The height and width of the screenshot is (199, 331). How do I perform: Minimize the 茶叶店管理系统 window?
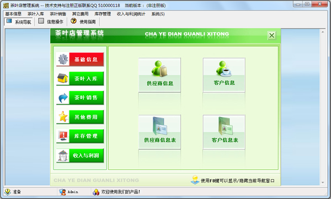(x=298, y=4)
